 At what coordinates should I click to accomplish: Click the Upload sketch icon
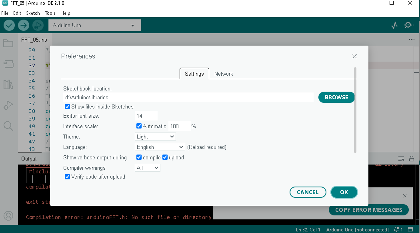pyautogui.click(x=23, y=25)
